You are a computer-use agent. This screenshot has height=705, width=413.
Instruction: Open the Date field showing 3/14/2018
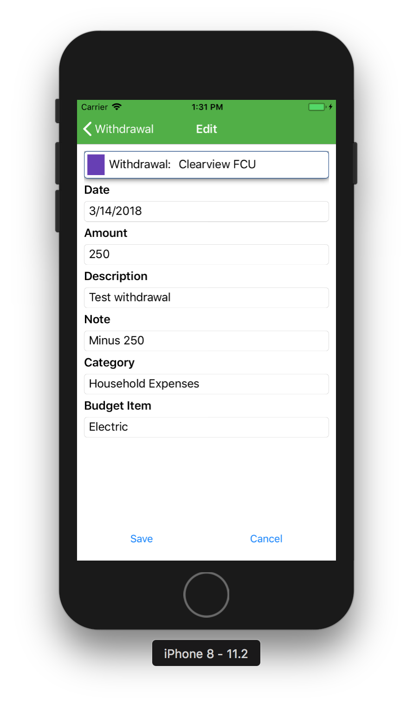click(206, 211)
